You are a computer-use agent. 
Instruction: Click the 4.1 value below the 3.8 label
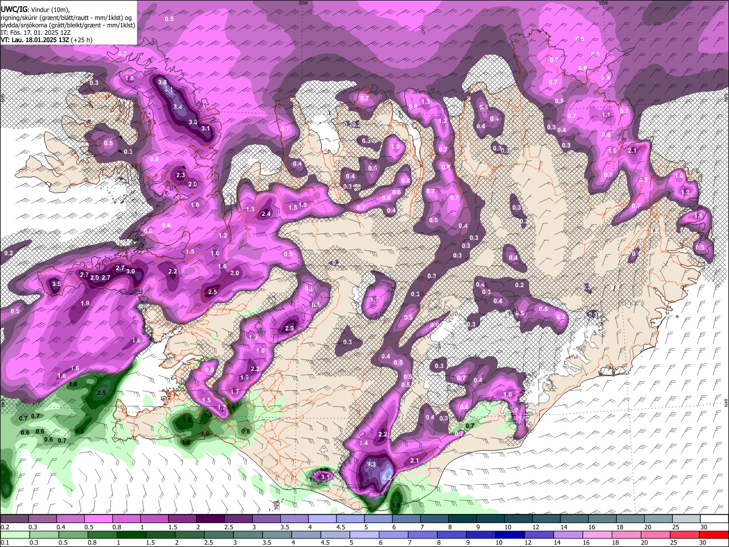[169, 90]
